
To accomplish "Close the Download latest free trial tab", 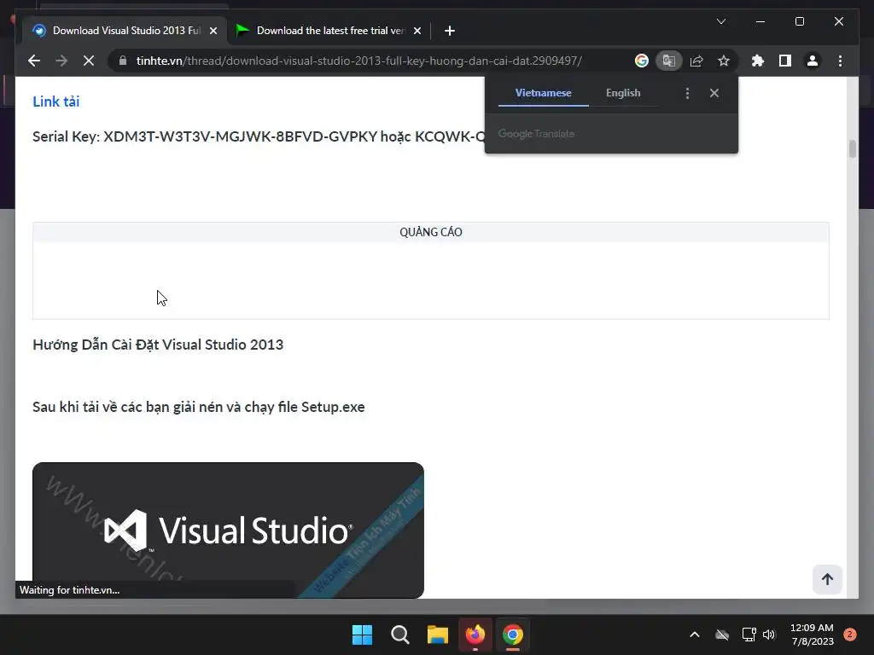I will [417, 31].
